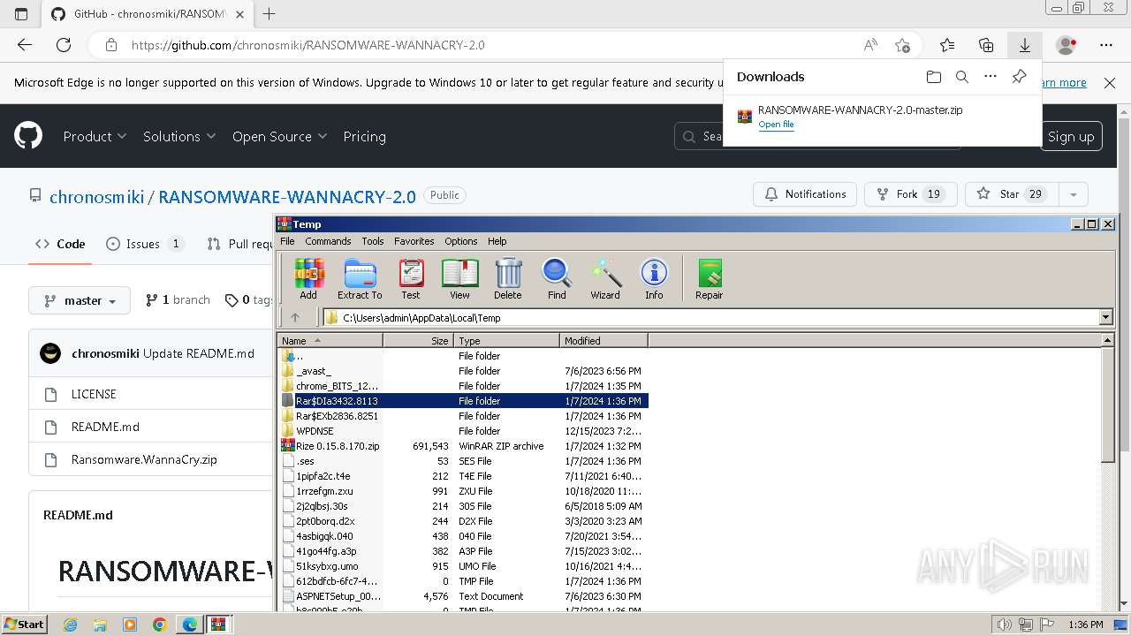Open a new Edge tab
The image size is (1131, 636).
coord(269,14)
